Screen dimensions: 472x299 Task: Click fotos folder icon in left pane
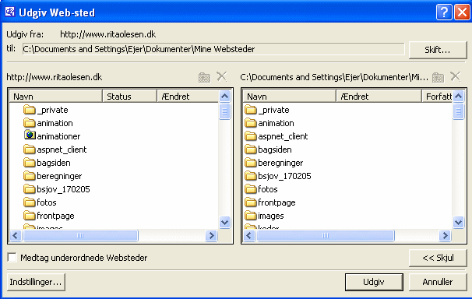29,202
